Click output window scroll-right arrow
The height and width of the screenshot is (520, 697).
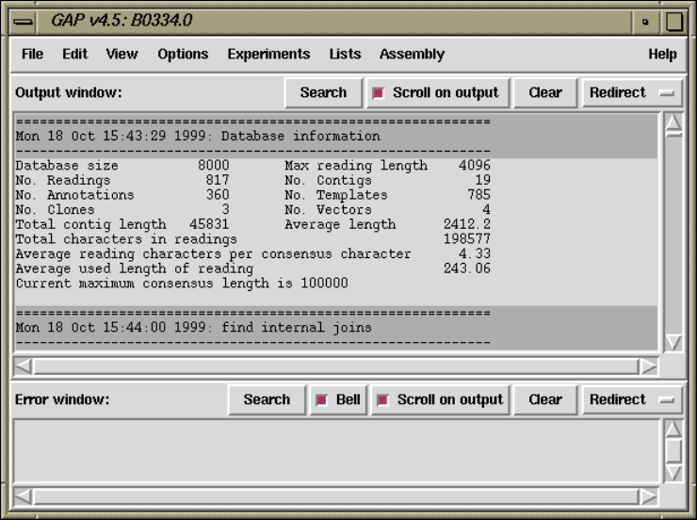648,366
